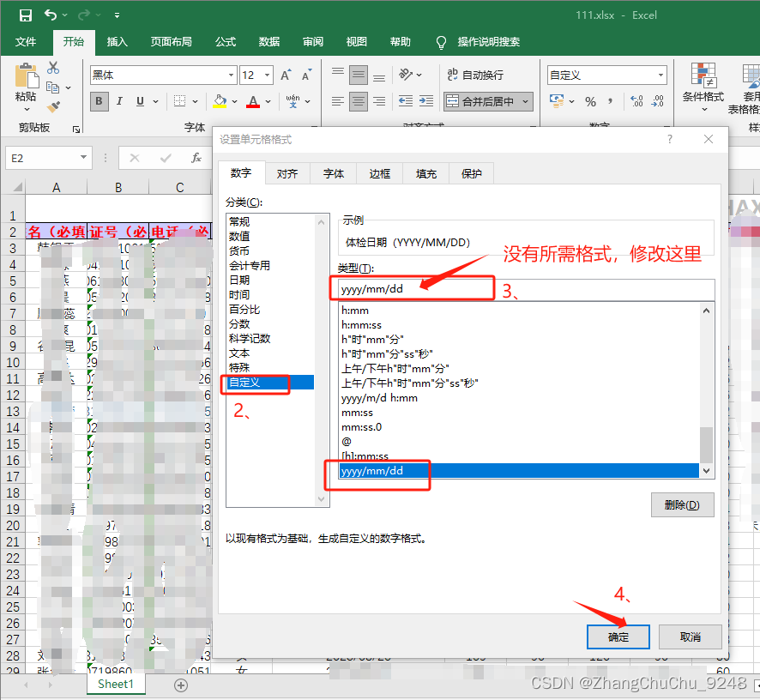The height and width of the screenshot is (700, 760).
Task: Apply the red font color A
Action: (x=253, y=101)
